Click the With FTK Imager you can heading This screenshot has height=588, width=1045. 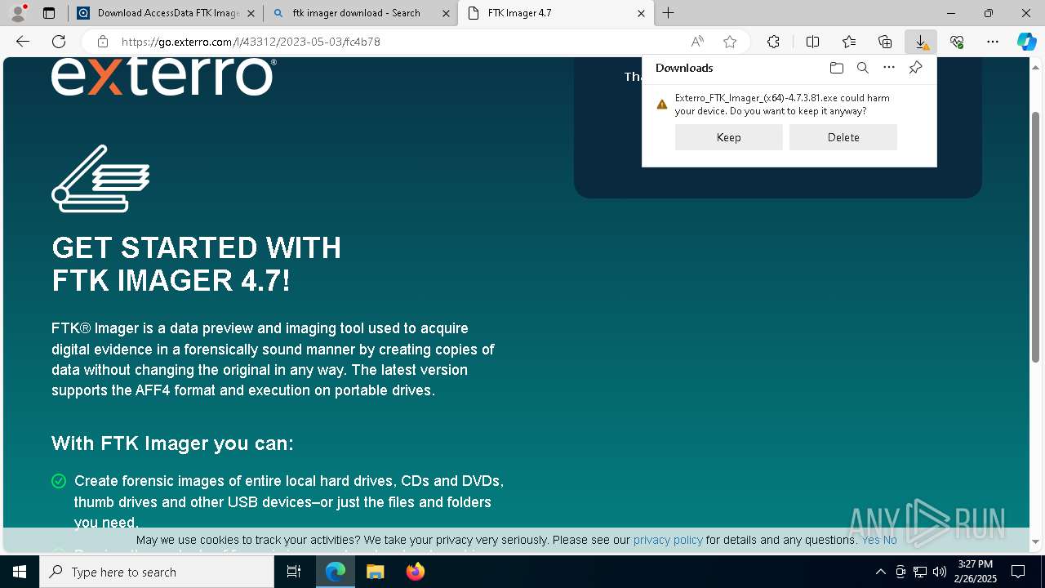[172, 443]
